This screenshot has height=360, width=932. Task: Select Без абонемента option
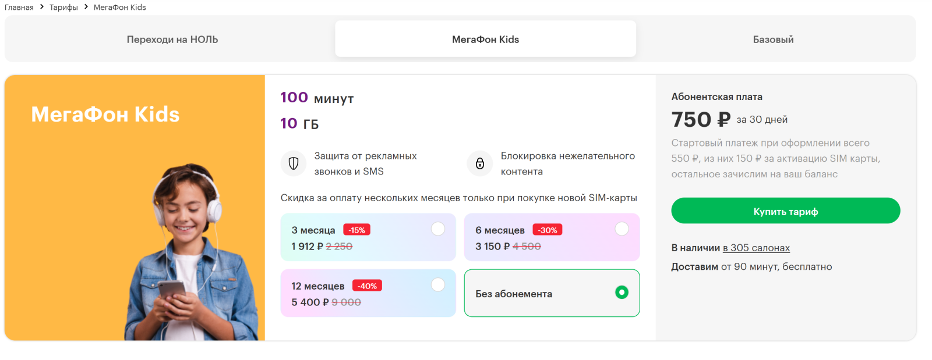pyautogui.click(x=622, y=293)
